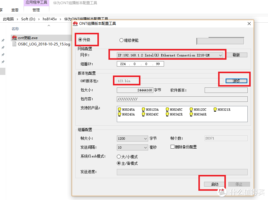Open the 应用程序工具 ribbon tab
The height and width of the screenshot is (200, 268).
36,3
